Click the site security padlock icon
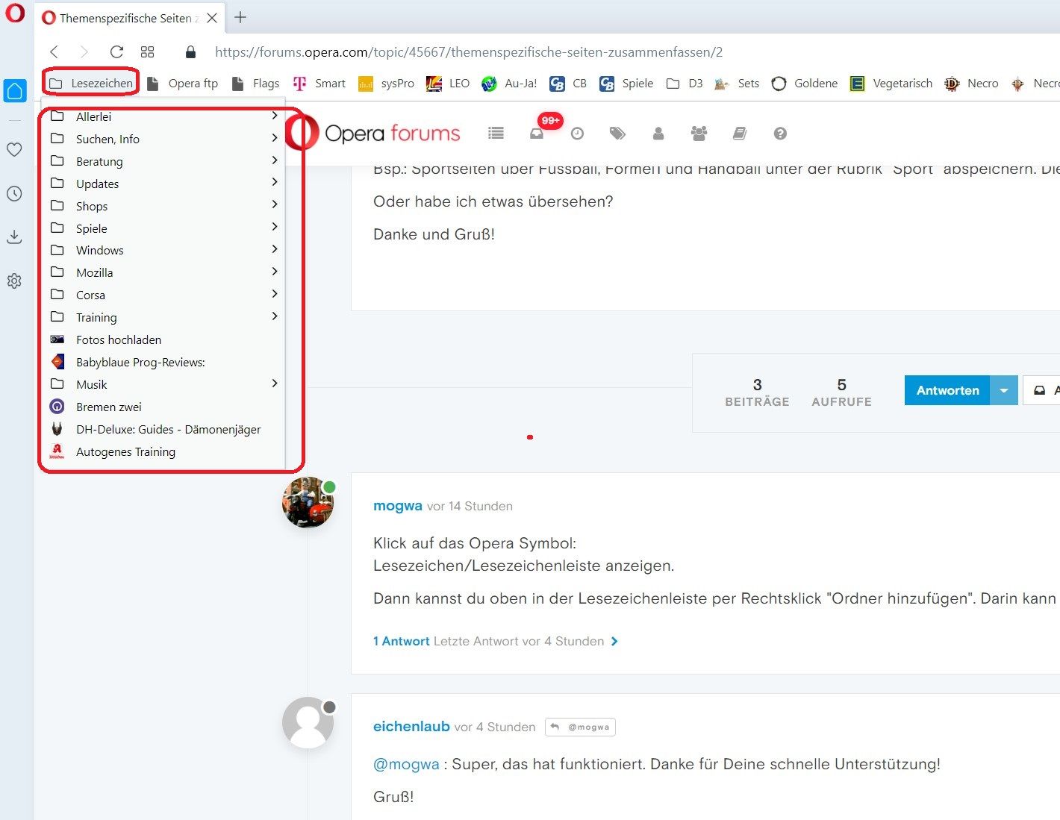Screen dimensions: 1060x820 point(190,51)
